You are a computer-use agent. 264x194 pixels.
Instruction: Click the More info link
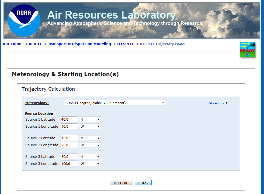tap(216, 103)
